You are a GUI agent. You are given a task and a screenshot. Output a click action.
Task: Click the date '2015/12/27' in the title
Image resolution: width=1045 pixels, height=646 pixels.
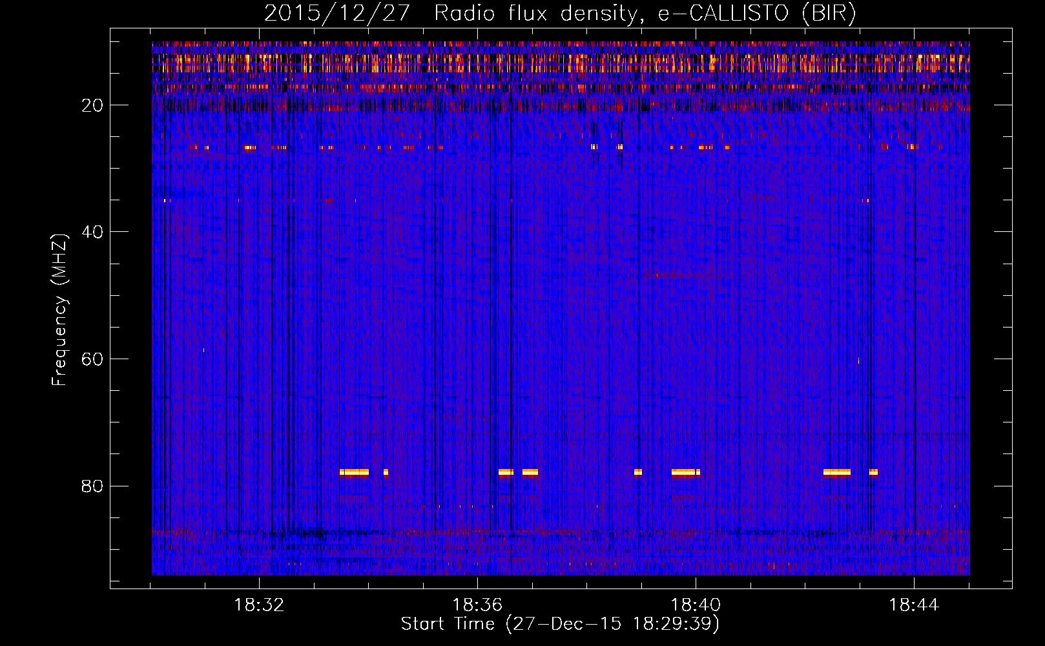point(336,14)
